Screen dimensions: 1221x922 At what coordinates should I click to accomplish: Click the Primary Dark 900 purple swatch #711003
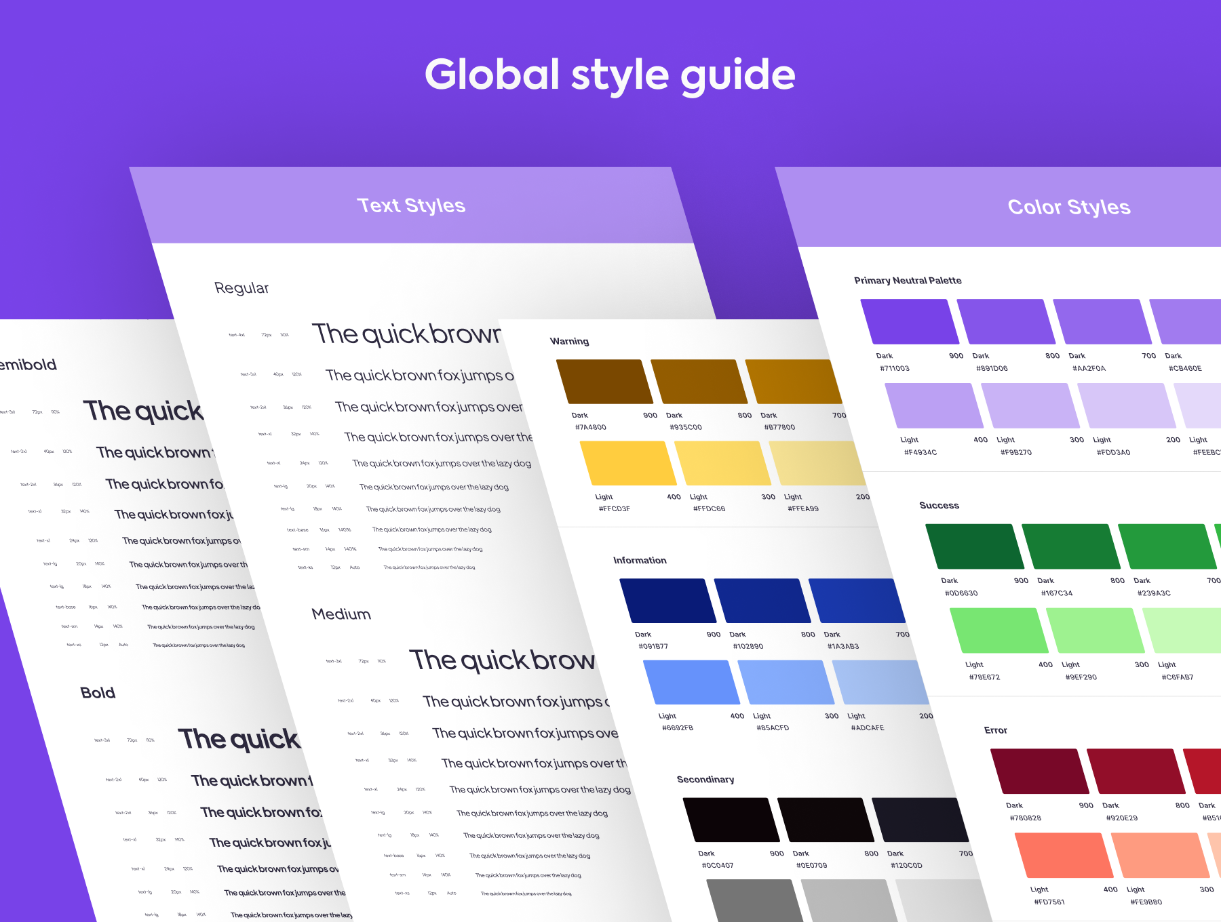[909, 322]
